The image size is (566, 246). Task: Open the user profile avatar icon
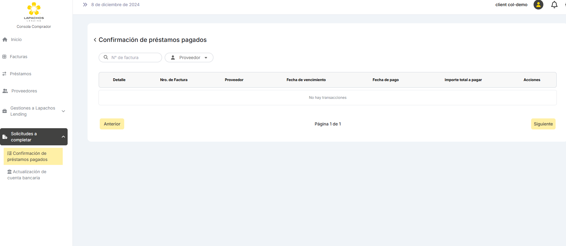pos(538,5)
